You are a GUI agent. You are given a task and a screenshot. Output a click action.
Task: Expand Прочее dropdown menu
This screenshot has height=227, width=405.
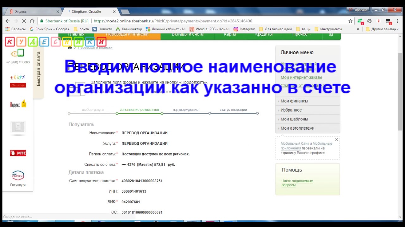tap(302, 35)
